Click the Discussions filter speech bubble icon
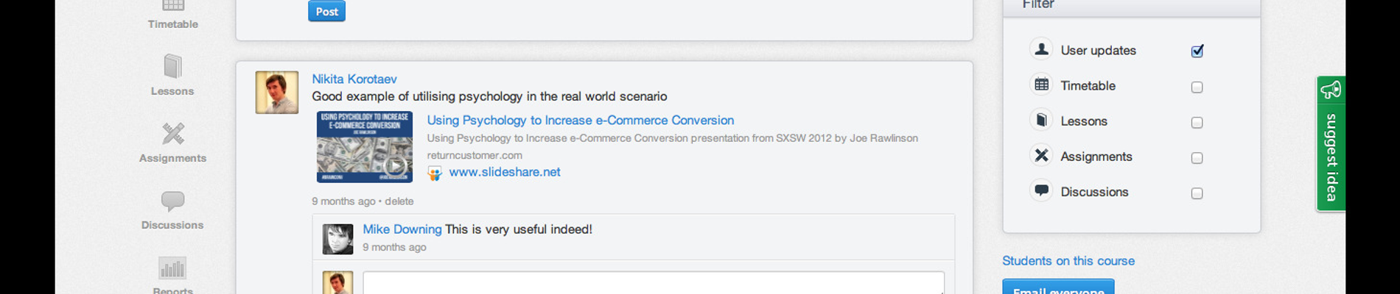 (x=1041, y=191)
